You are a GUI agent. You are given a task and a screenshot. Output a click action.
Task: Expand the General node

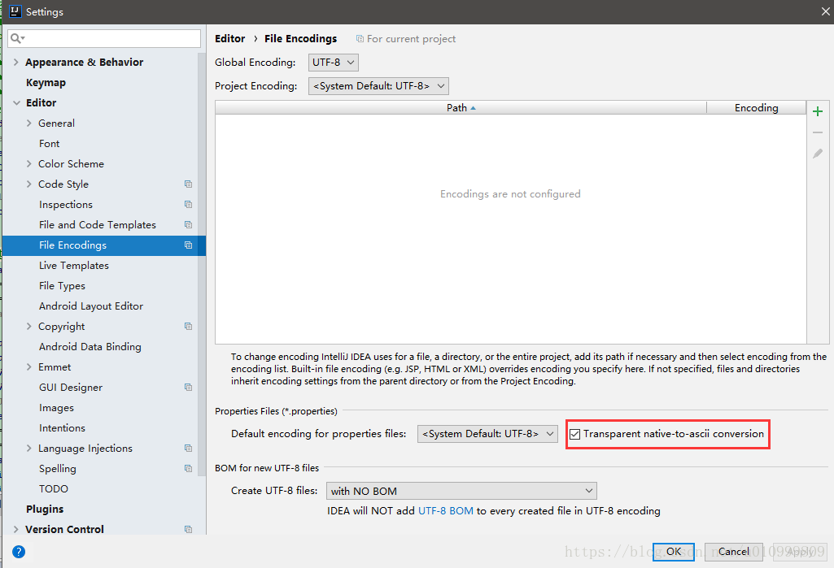pos(29,123)
